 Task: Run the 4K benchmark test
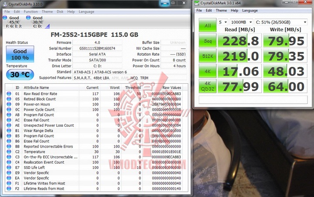point(208,71)
